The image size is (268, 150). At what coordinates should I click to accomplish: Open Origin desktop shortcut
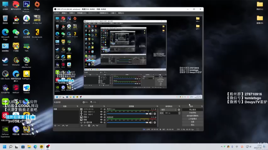coord(37,5)
